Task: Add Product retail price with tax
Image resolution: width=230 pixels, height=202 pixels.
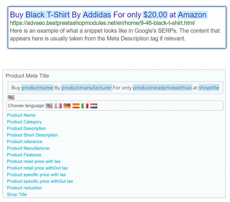Action: (34, 161)
